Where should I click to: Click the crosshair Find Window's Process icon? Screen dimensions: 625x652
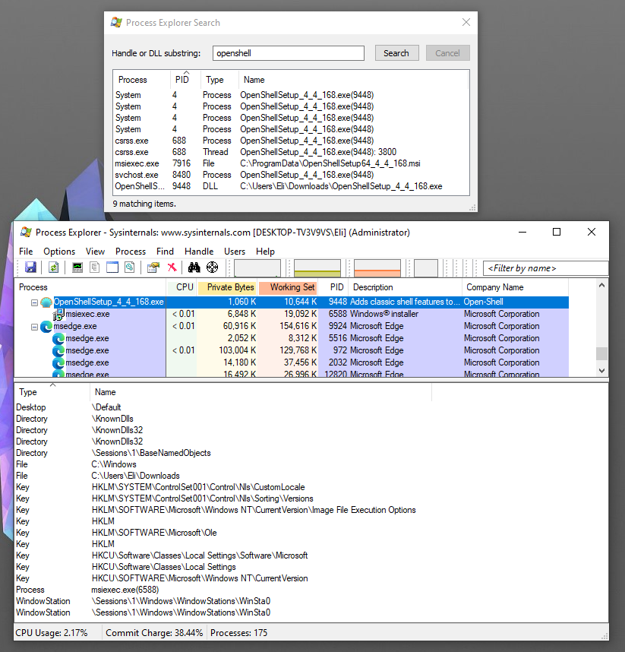point(213,267)
